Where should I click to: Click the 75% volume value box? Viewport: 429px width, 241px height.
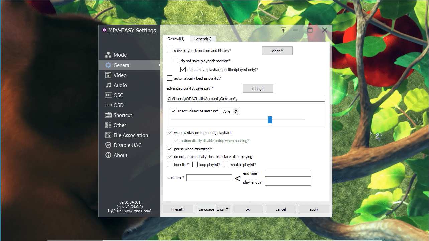[x=228, y=111]
